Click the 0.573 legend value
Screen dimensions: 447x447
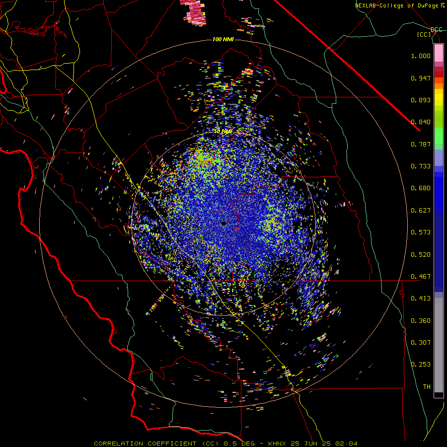(x=421, y=232)
